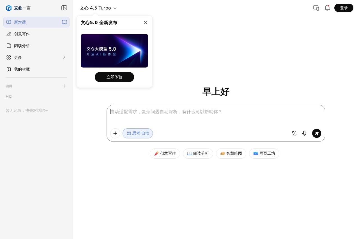359x239 pixels.
Task: Click the send message arrow icon
Action: [317, 133]
